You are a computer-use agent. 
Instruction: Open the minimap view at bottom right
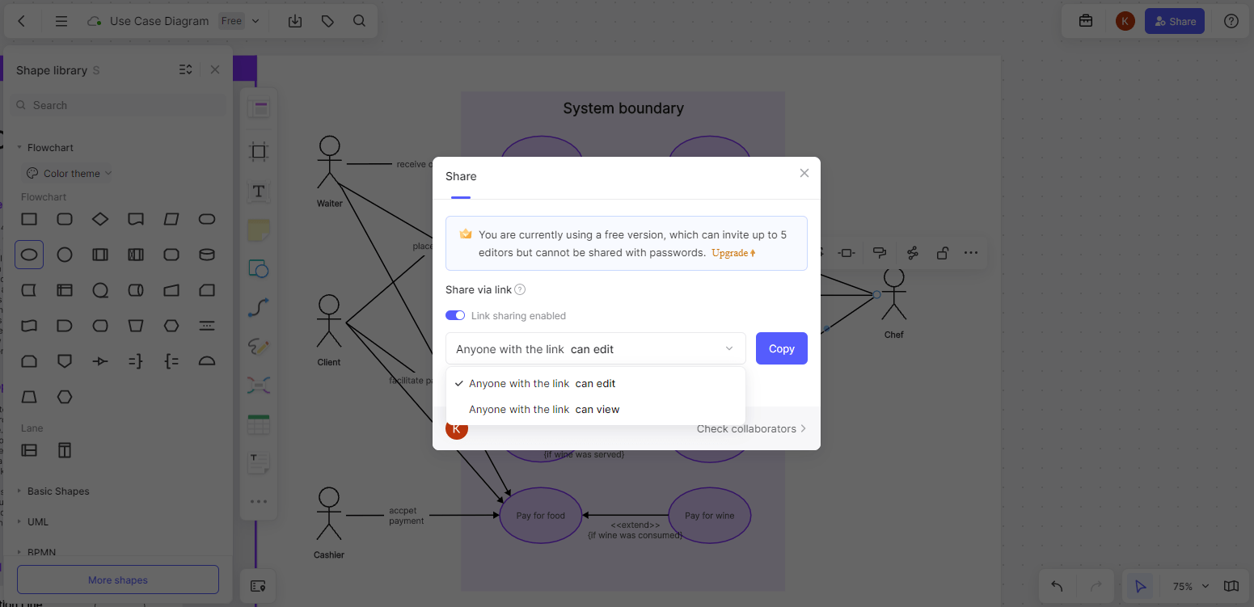[x=1232, y=586]
